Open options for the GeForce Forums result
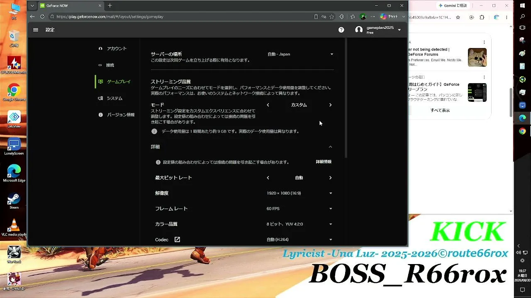 pyautogui.click(x=484, y=42)
